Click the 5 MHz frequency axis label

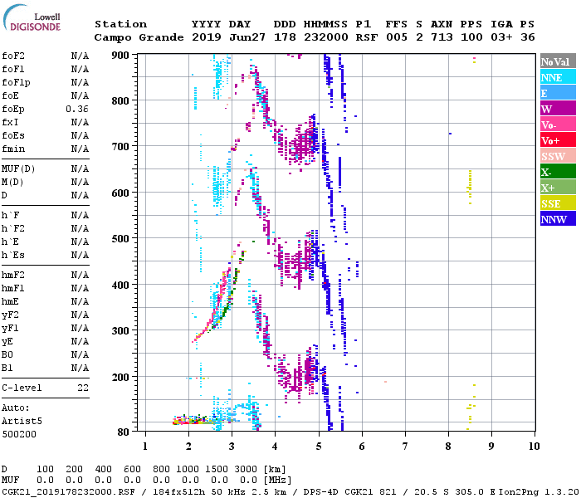(318, 447)
